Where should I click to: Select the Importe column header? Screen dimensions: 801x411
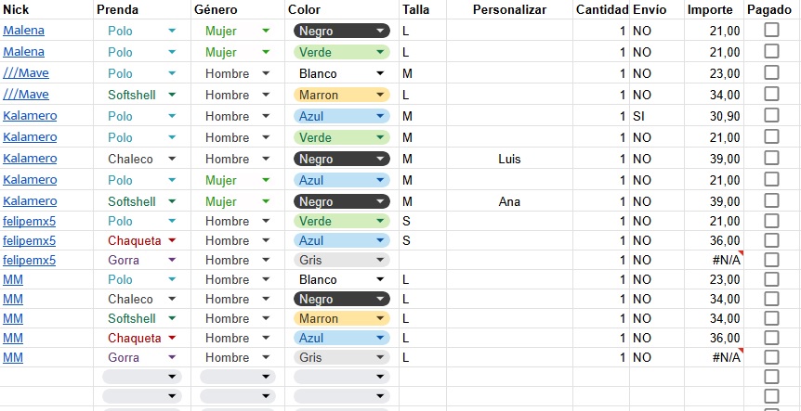point(710,9)
